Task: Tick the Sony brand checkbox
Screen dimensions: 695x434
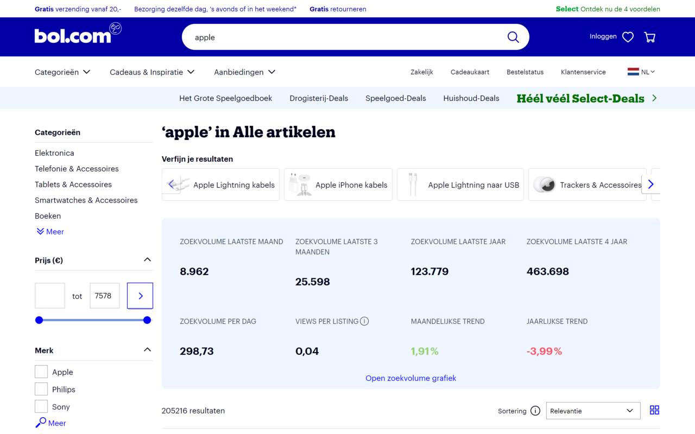Action: coord(41,406)
